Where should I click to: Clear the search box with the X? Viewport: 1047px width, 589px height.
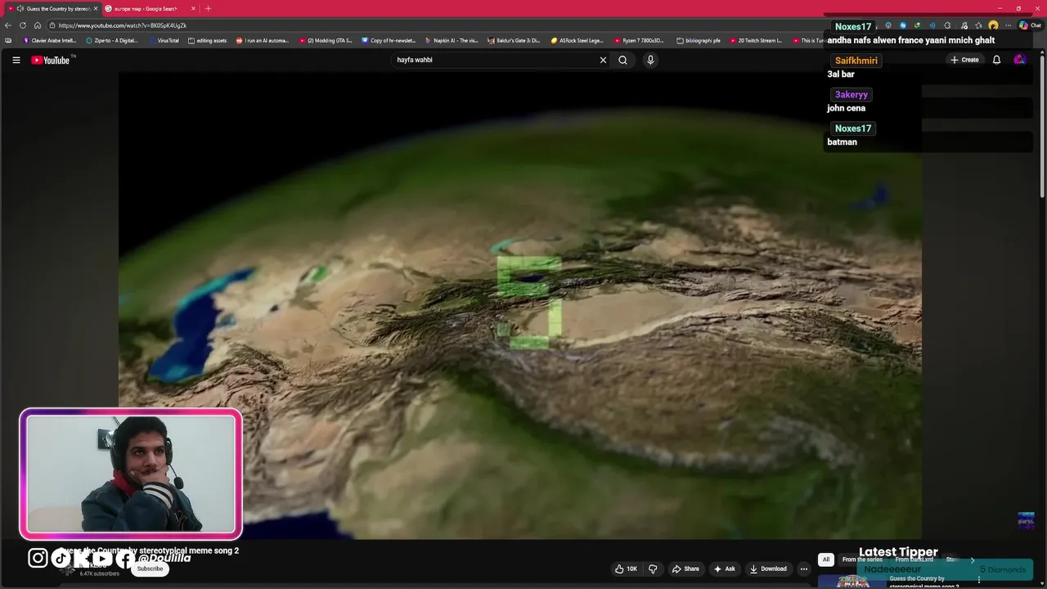click(603, 60)
